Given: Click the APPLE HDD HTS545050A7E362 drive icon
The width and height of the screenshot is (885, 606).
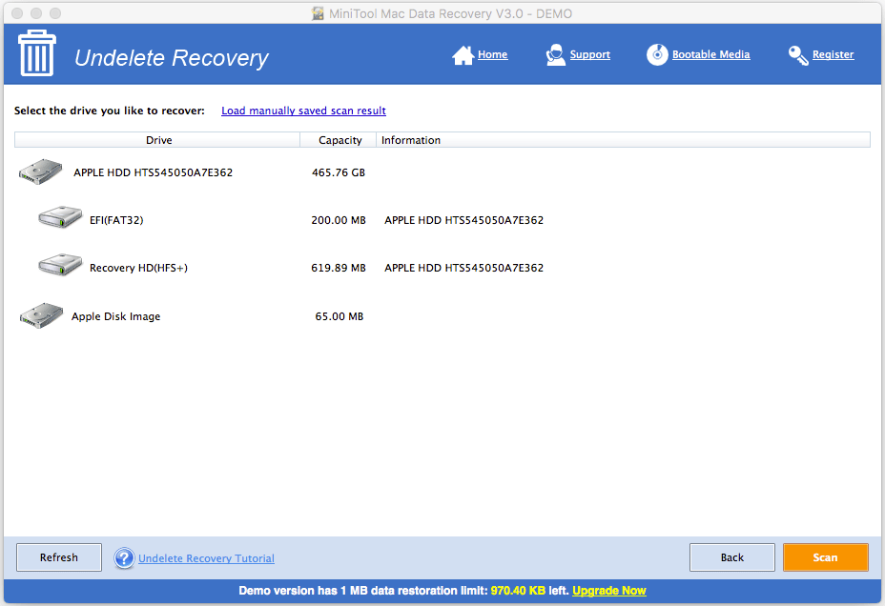Looking at the screenshot, I should click(x=40, y=172).
